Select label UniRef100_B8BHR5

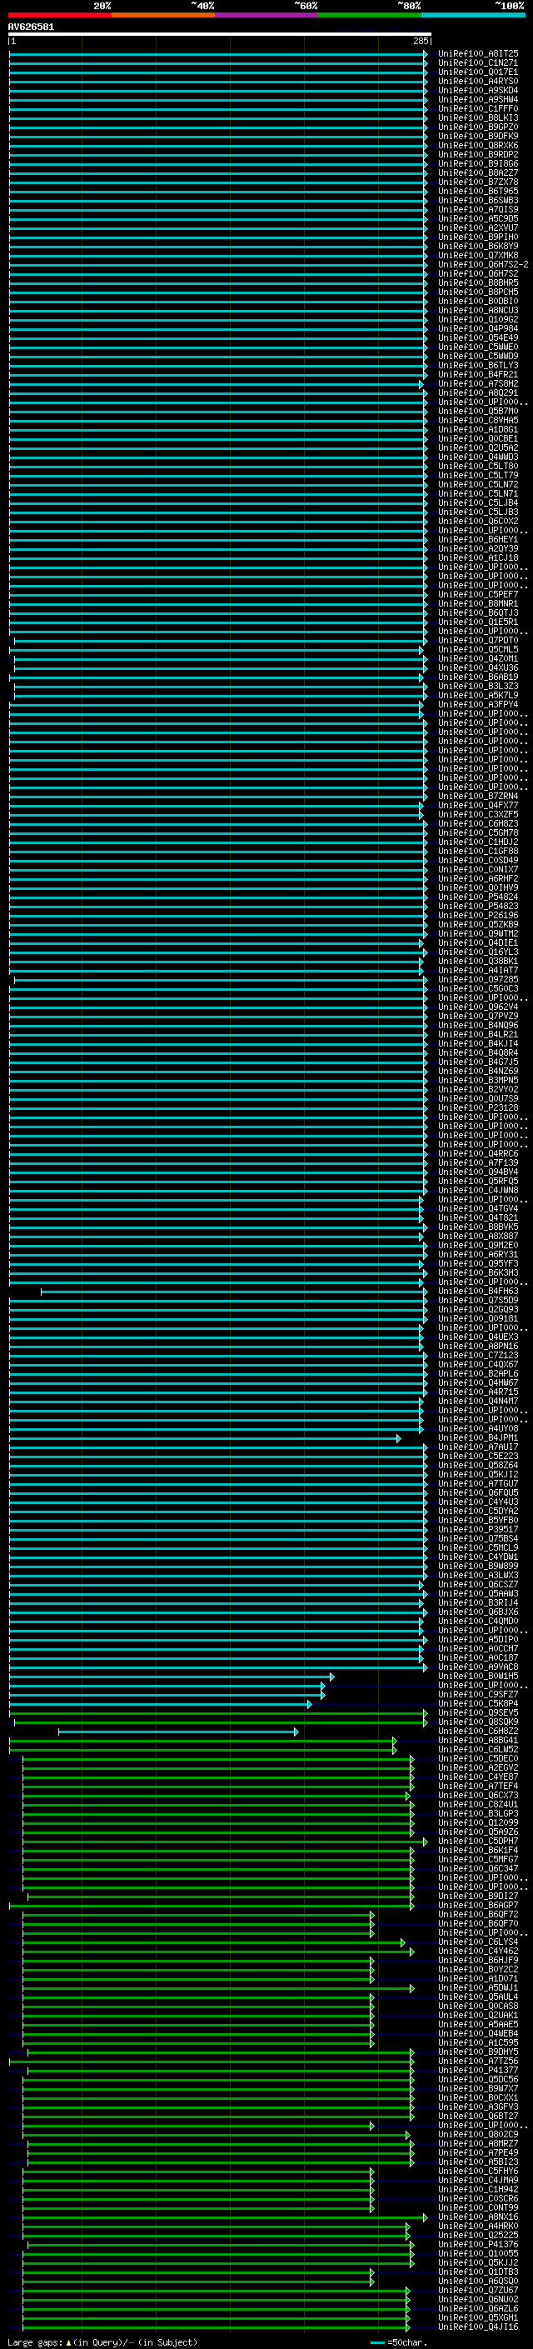[478, 282]
